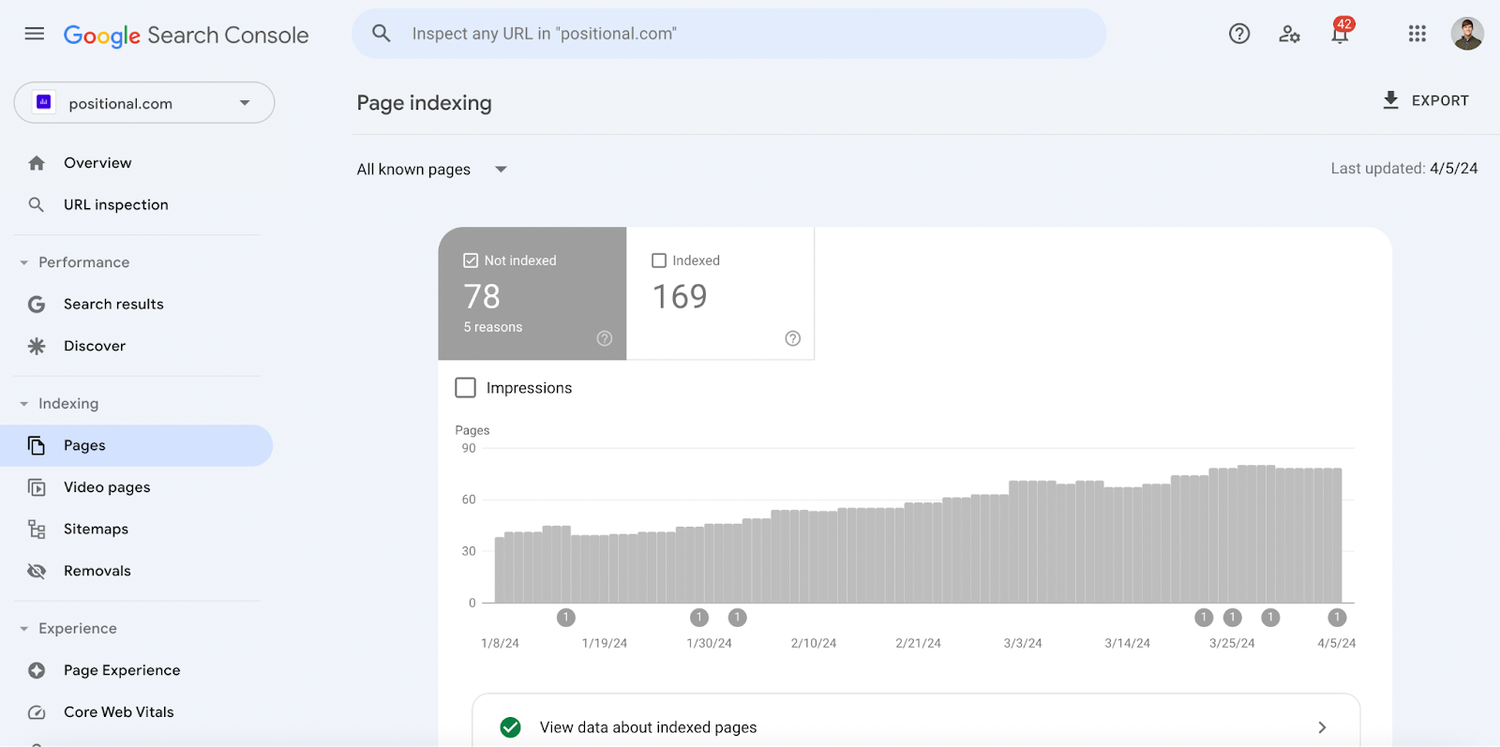Collapse the Performance section
This screenshot has width=1500, height=747.
tap(24, 262)
